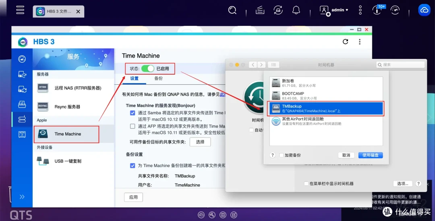Enable show Time Machine in menu bar
435x221 pixels.
coord(306,183)
